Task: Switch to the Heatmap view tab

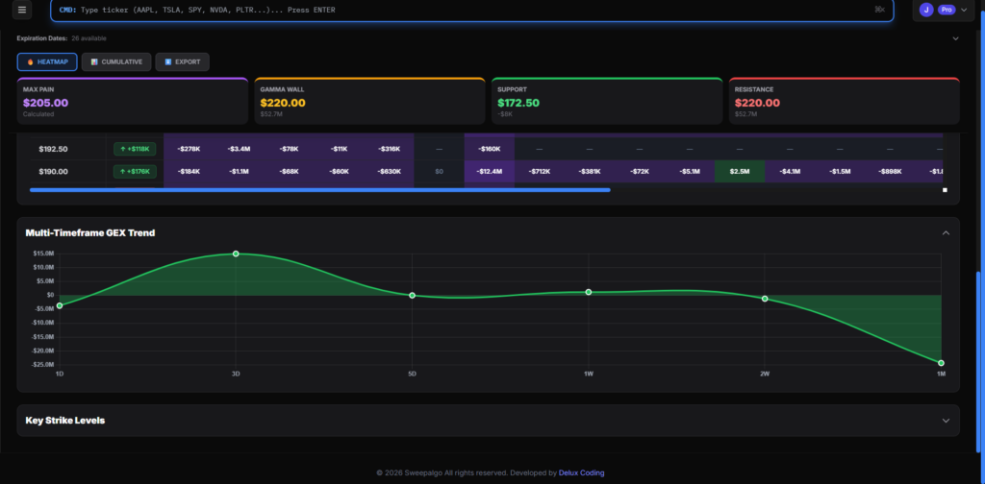Action: point(47,61)
